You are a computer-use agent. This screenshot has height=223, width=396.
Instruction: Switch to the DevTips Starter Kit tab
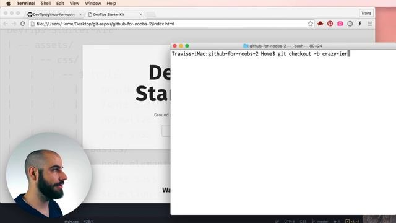115,14
